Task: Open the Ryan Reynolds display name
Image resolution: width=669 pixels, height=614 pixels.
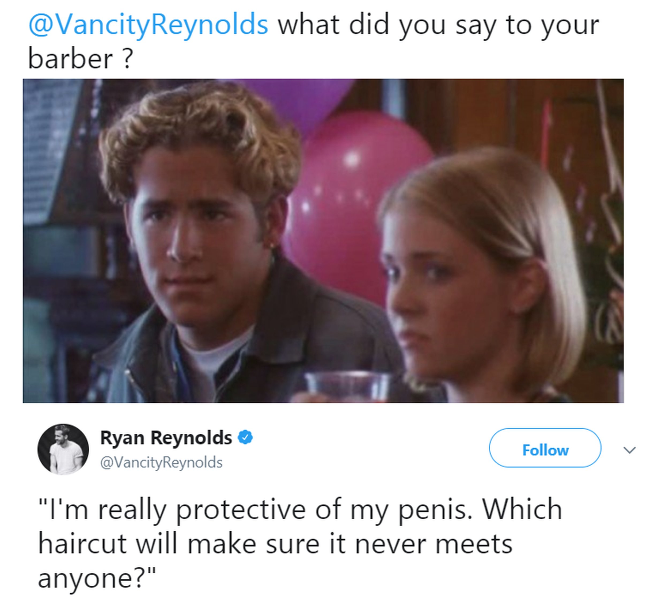Action: (x=166, y=438)
